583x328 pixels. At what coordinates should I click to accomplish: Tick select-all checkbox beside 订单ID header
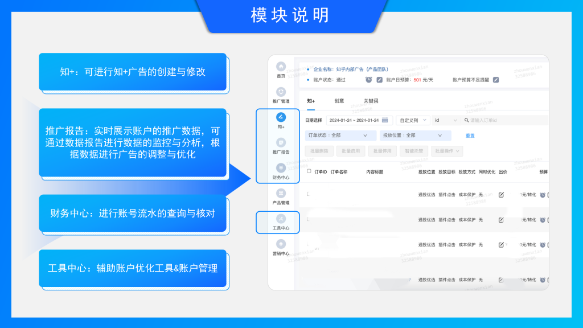[x=309, y=171]
